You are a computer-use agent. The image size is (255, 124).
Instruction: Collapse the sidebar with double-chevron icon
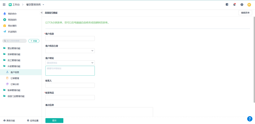(42, 13)
